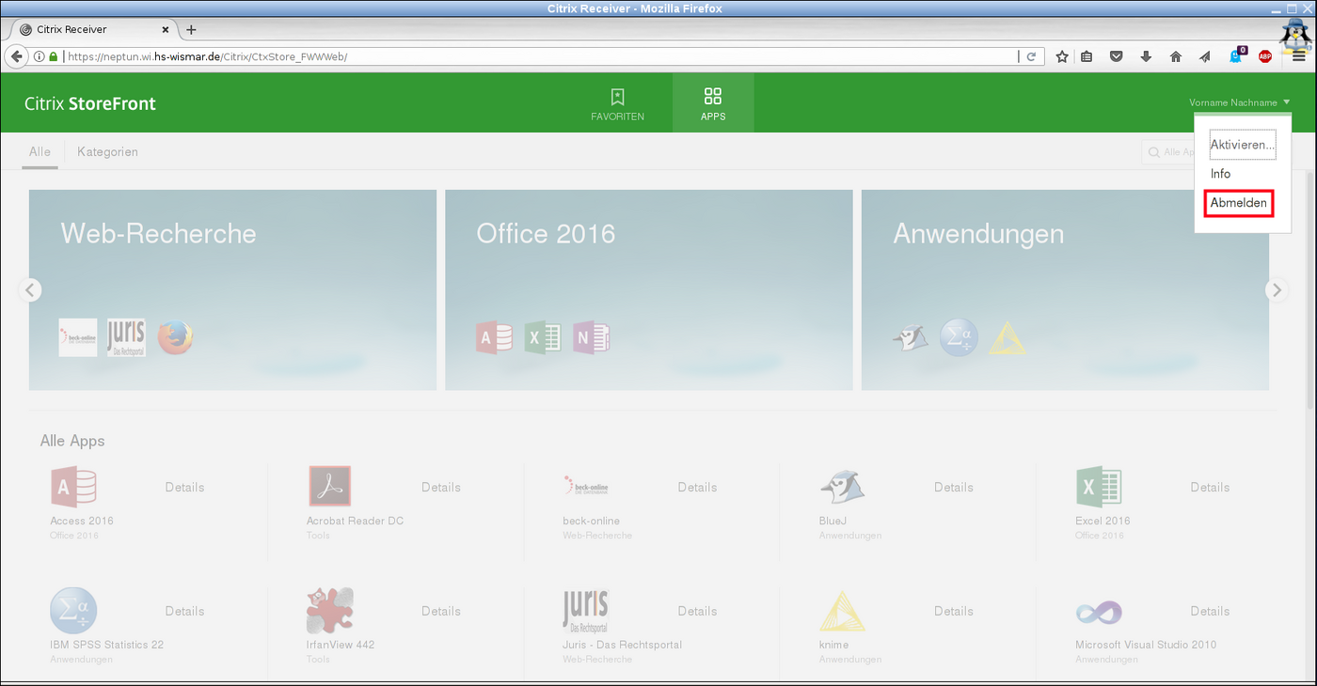Click the page vertical scrollbar
1317x686 pixels.
tap(1310, 289)
